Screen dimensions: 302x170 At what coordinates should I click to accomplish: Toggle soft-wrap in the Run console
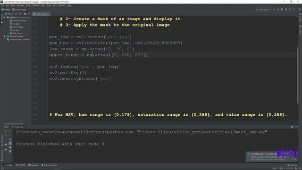click(10, 139)
